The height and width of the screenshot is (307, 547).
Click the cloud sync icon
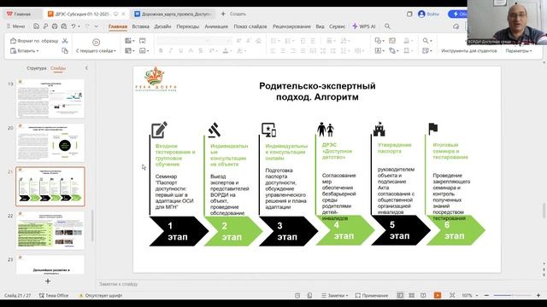456,26
